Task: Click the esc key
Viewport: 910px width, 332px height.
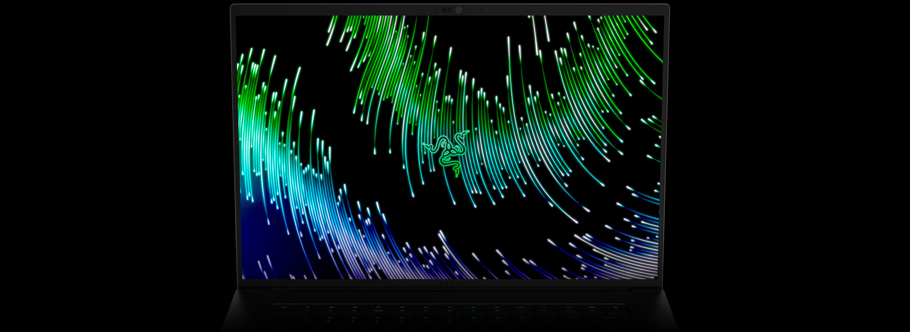Action: click(x=284, y=308)
